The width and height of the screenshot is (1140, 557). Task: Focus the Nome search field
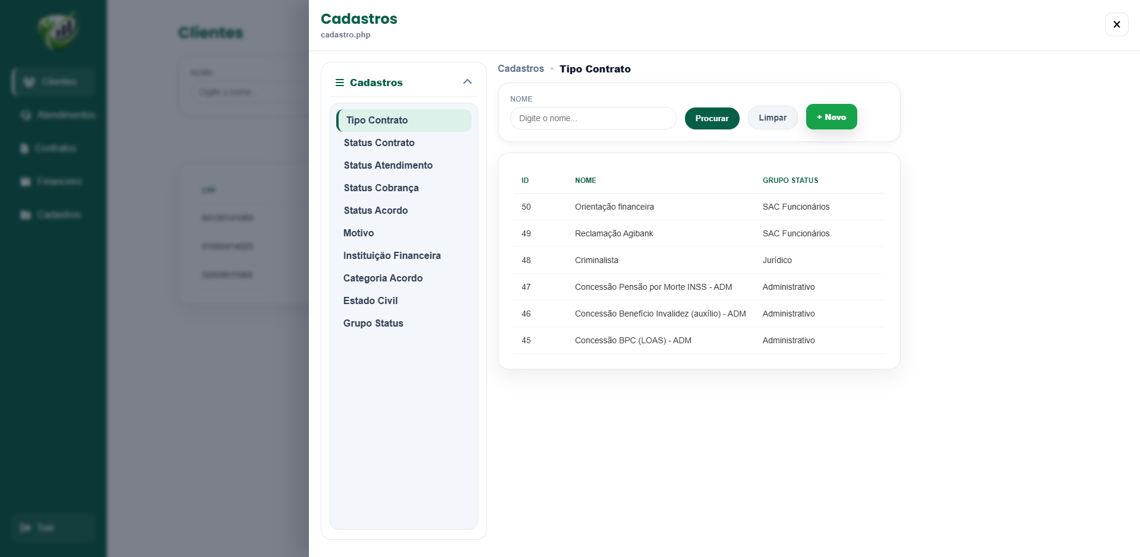coord(593,118)
